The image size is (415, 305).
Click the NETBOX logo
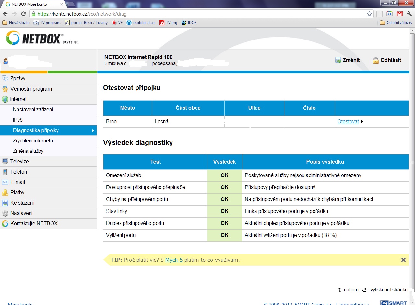point(42,38)
